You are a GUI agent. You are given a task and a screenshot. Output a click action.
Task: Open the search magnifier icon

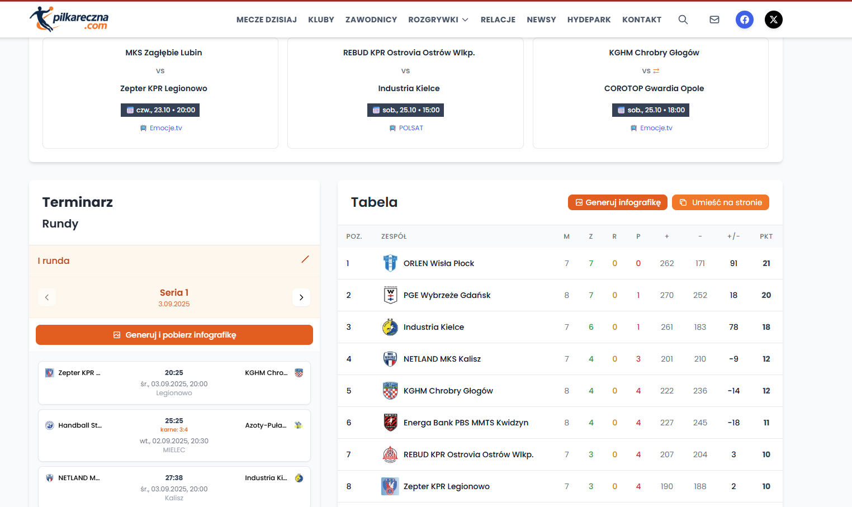pos(683,20)
